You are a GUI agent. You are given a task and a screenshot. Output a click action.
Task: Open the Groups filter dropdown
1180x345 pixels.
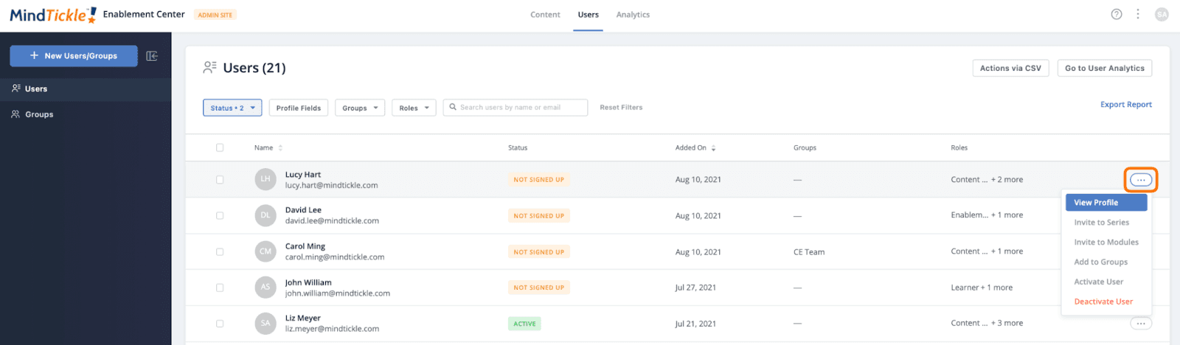[360, 108]
